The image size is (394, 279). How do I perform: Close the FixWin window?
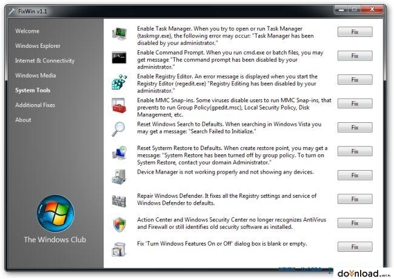pos(372,10)
